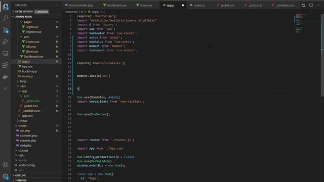This screenshot has width=324, height=182.
Task: Open the Extensions view icon
Action: (x=6, y=65)
